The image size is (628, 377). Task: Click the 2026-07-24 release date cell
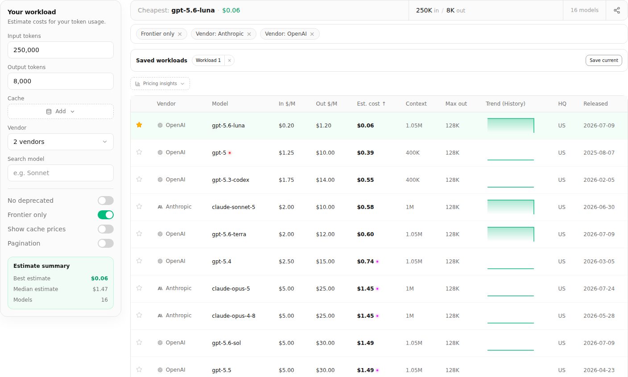point(599,289)
